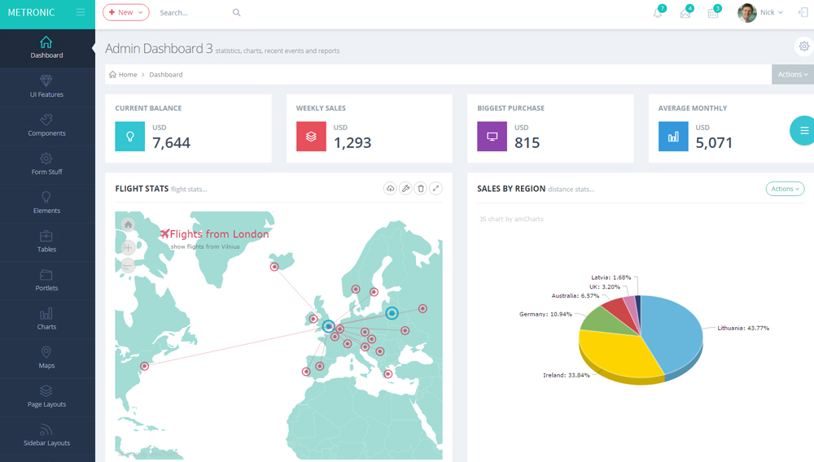Open Maps in the sidebar
The height and width of the screenshot is (462, 814).
coord(46,359)
